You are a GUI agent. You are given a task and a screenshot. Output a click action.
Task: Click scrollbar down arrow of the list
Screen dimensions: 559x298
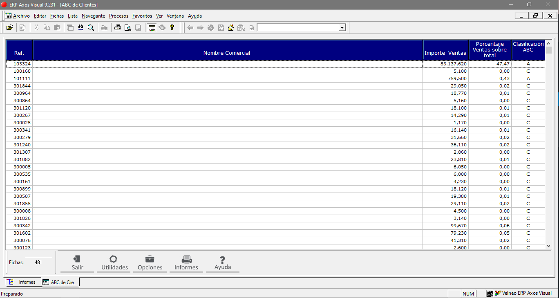pos(549,246)
